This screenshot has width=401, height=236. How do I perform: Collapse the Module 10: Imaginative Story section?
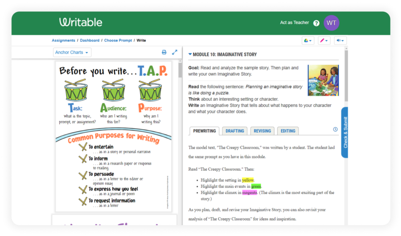(x=190, y=54)
